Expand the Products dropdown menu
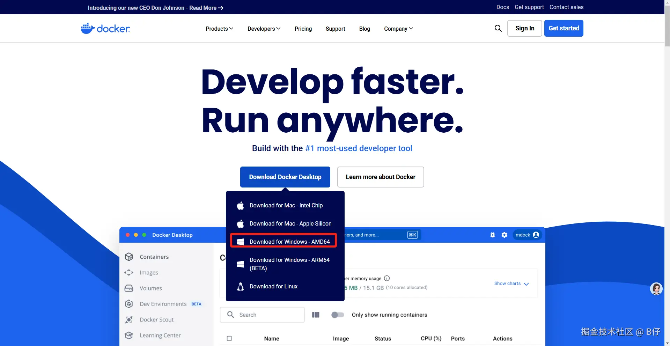The image size is (670, 346). pos(220,29)
